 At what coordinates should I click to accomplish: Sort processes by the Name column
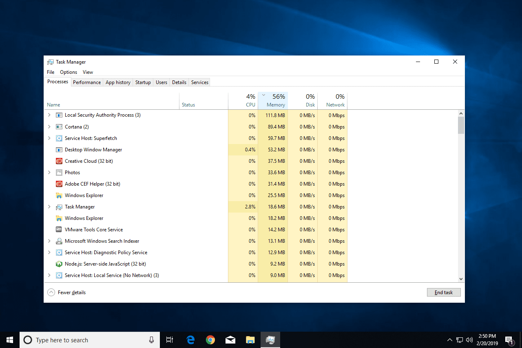coord(112,101)
